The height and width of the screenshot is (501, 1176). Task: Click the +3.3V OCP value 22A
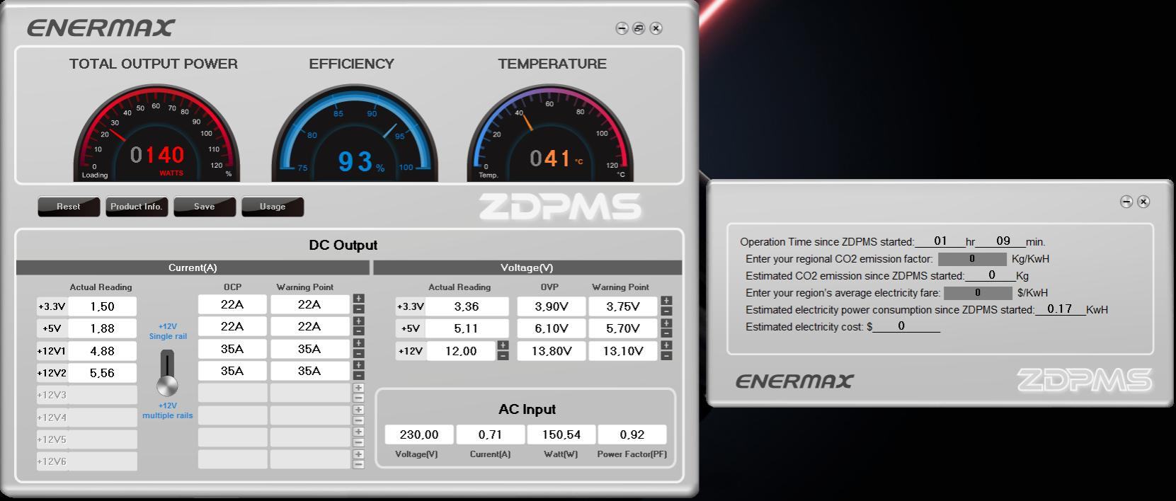point(232,304)
